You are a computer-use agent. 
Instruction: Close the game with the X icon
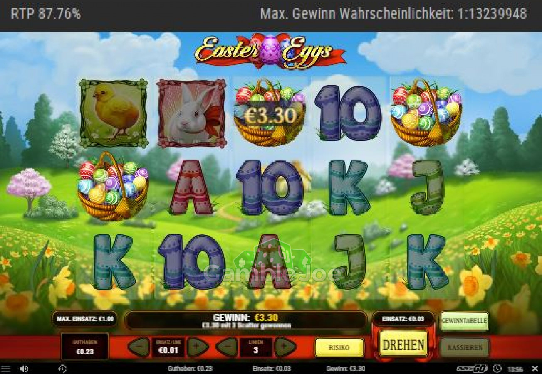pyautogui.click(x=535, y=368)
